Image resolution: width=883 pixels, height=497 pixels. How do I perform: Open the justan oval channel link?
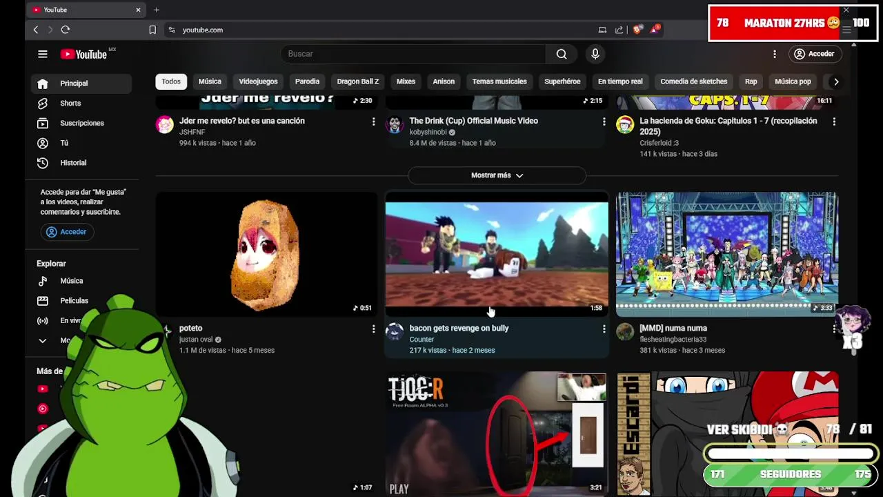(x=196, y=340)
